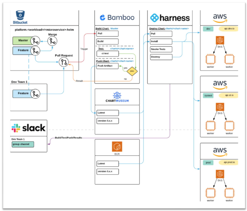Click the Pull step under Deploy Chart

pyautogui.click(x=161, y=34)
